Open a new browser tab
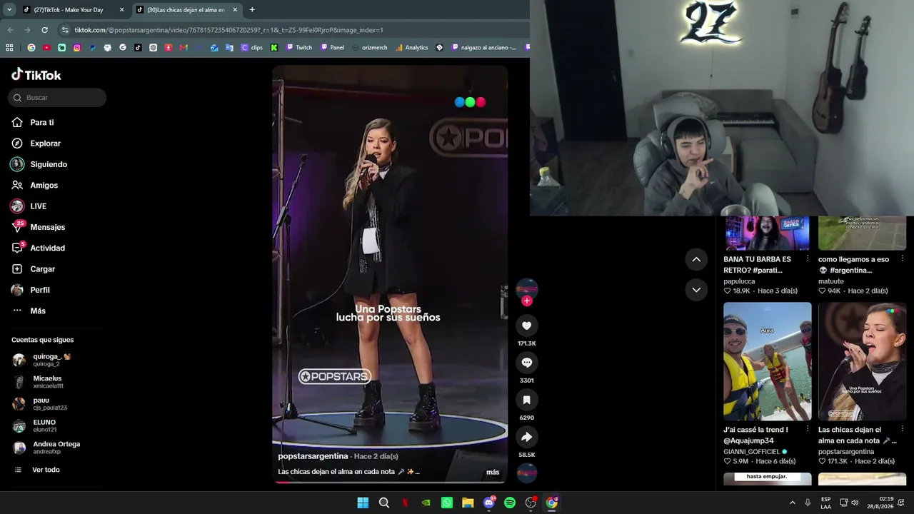The height and width of the screenshot is (514, 914). (x=252, y=10)
